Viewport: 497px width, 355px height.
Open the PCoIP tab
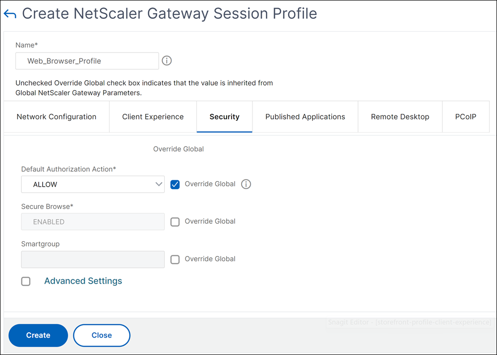pos(466,117)
